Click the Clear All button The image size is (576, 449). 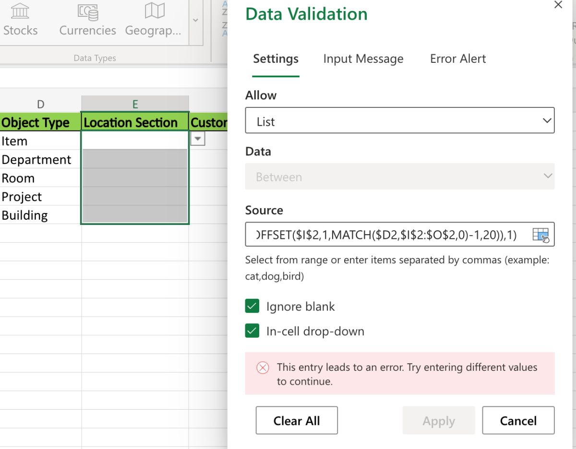coord(297,421)
